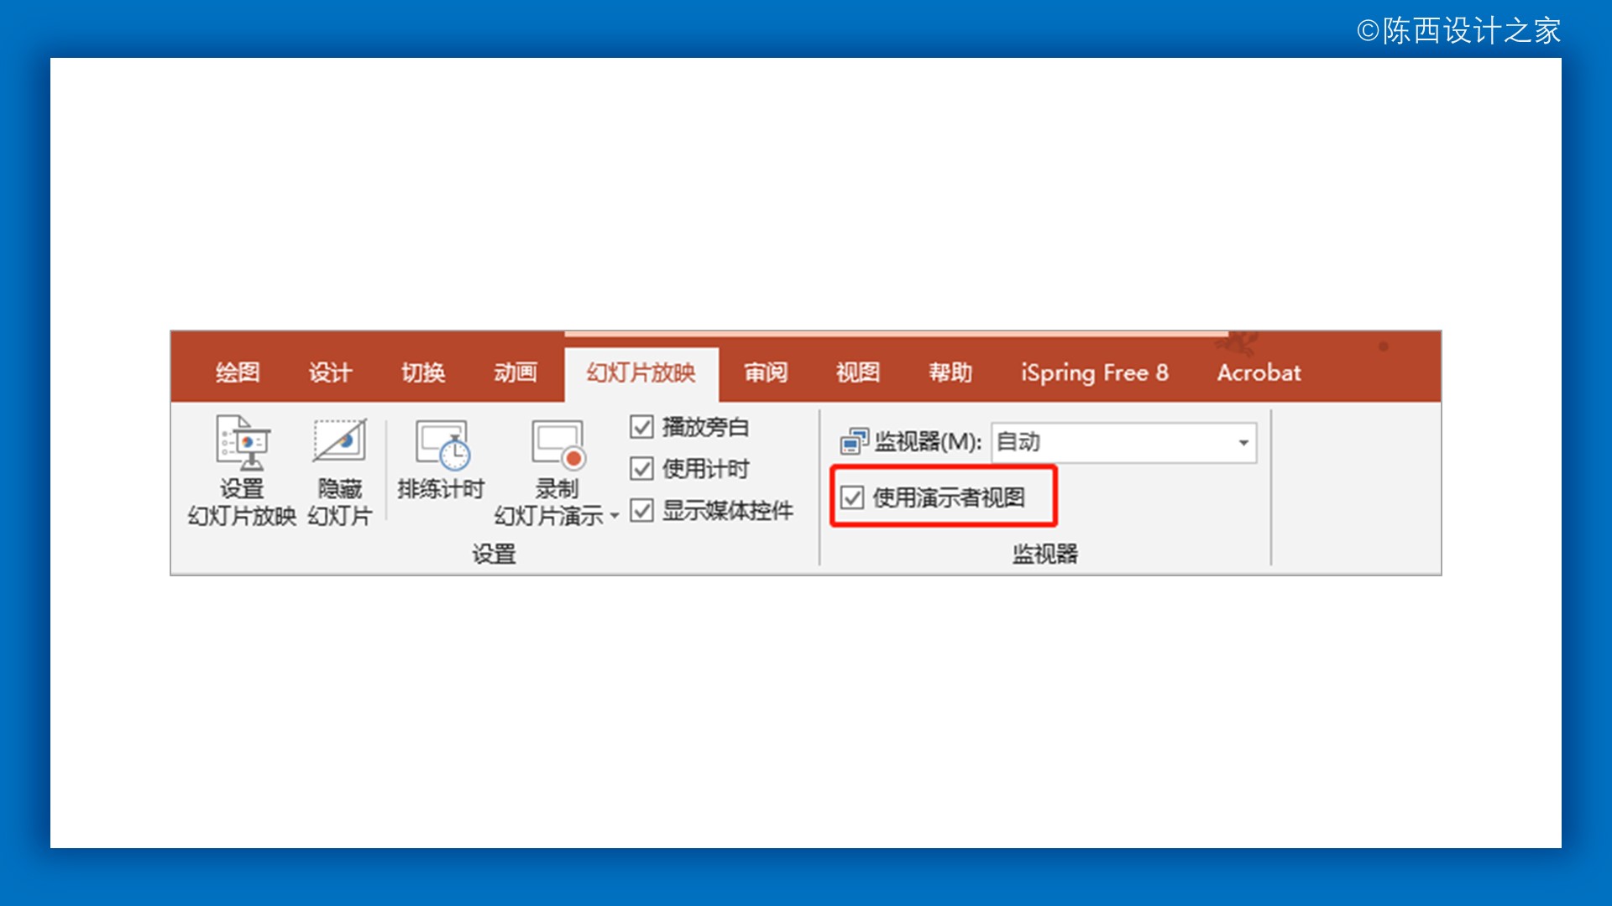Click the 监视器 monitor icon
The image size is (1612, 906).
(x=854, y=441)
